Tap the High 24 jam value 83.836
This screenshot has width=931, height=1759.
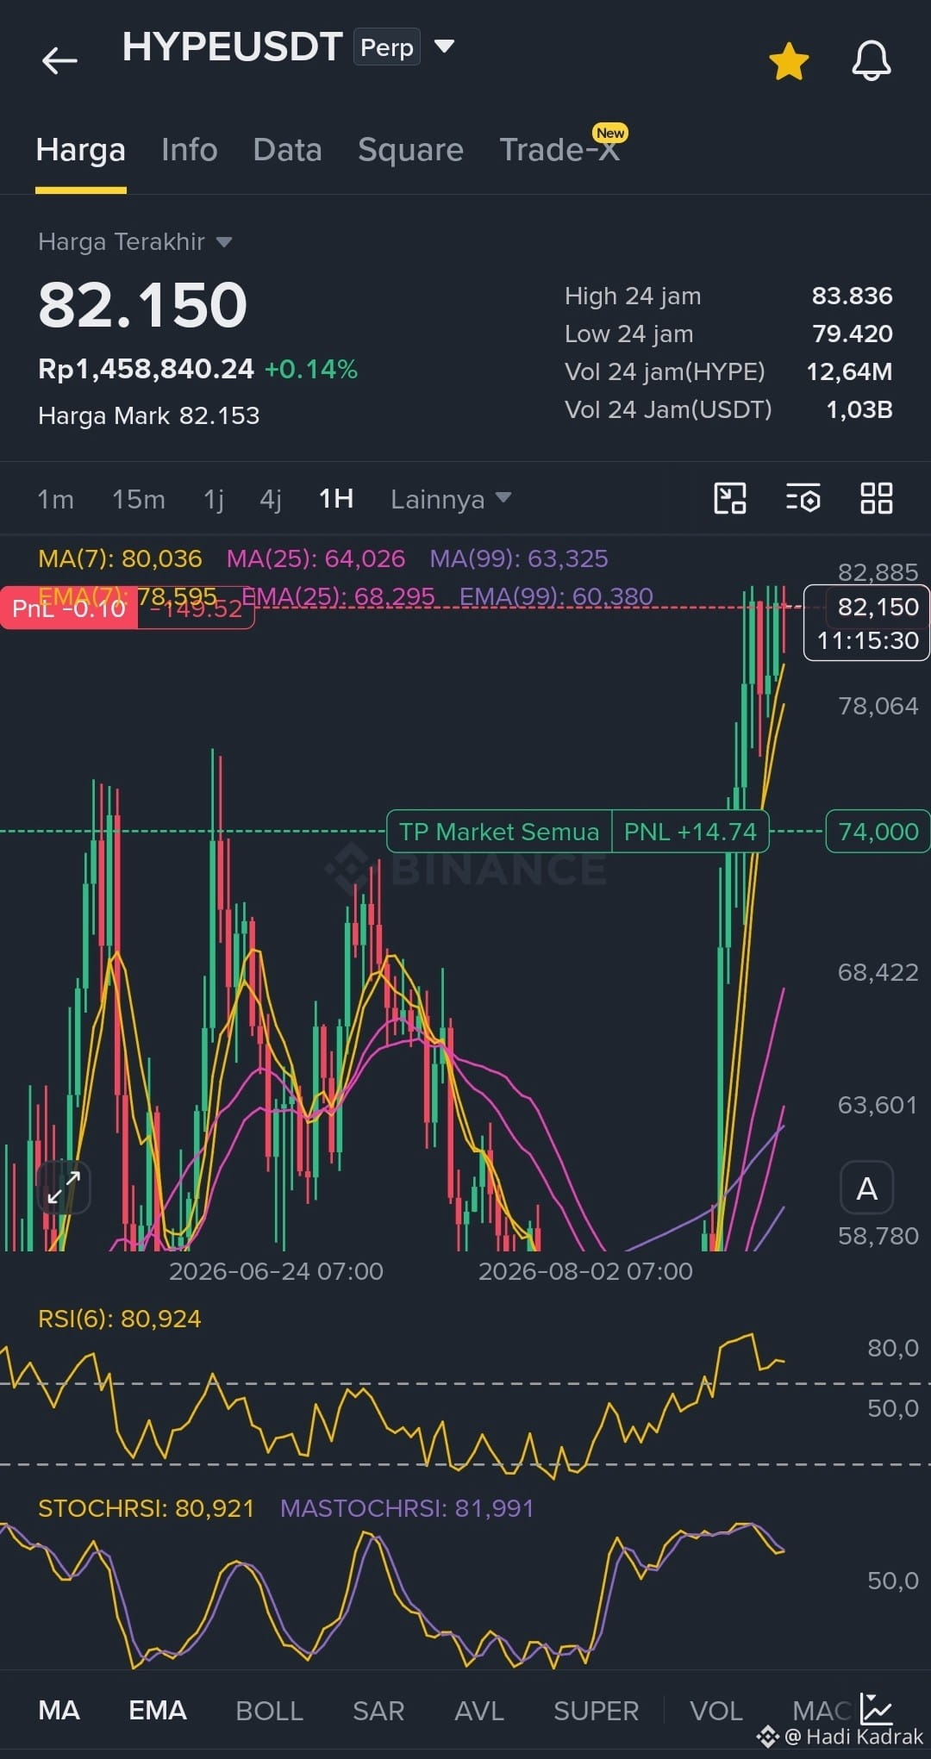pyautogui.click(x=852, y=296)
